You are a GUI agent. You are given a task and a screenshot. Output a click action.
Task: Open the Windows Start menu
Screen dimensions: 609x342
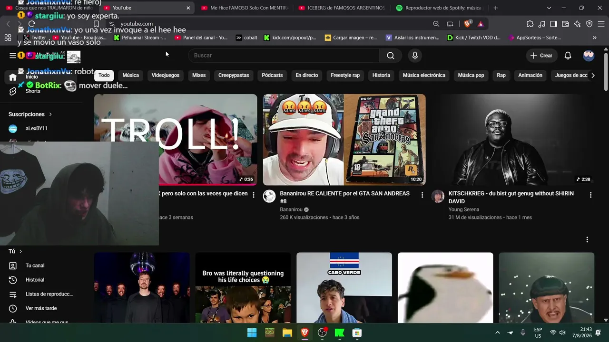[x=252, y=332]
